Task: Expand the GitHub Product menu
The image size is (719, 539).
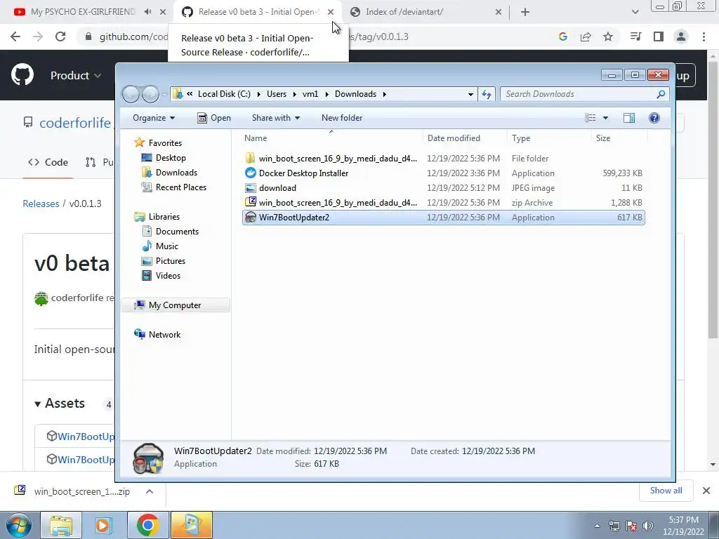Action: (x=76, y=75)
